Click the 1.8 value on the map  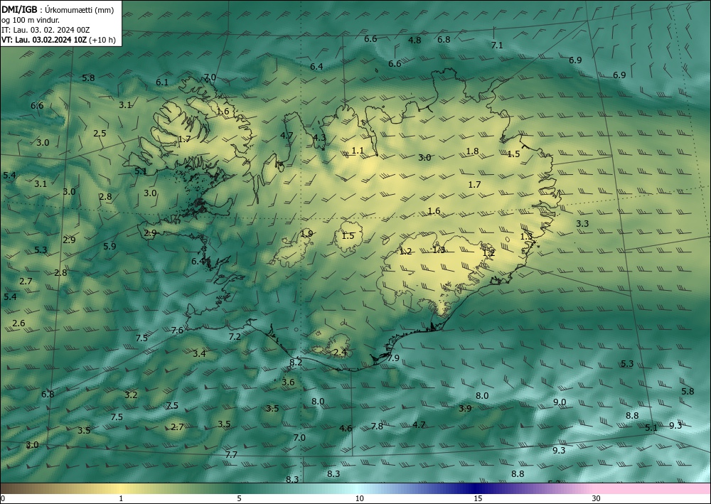click(473, 151)
